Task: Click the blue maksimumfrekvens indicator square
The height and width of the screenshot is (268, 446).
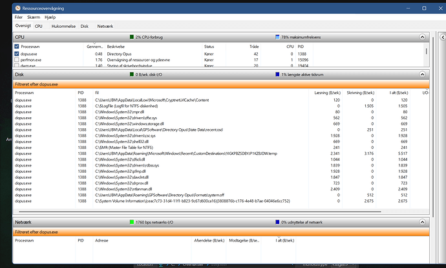Action: click(x=277, y=38)
